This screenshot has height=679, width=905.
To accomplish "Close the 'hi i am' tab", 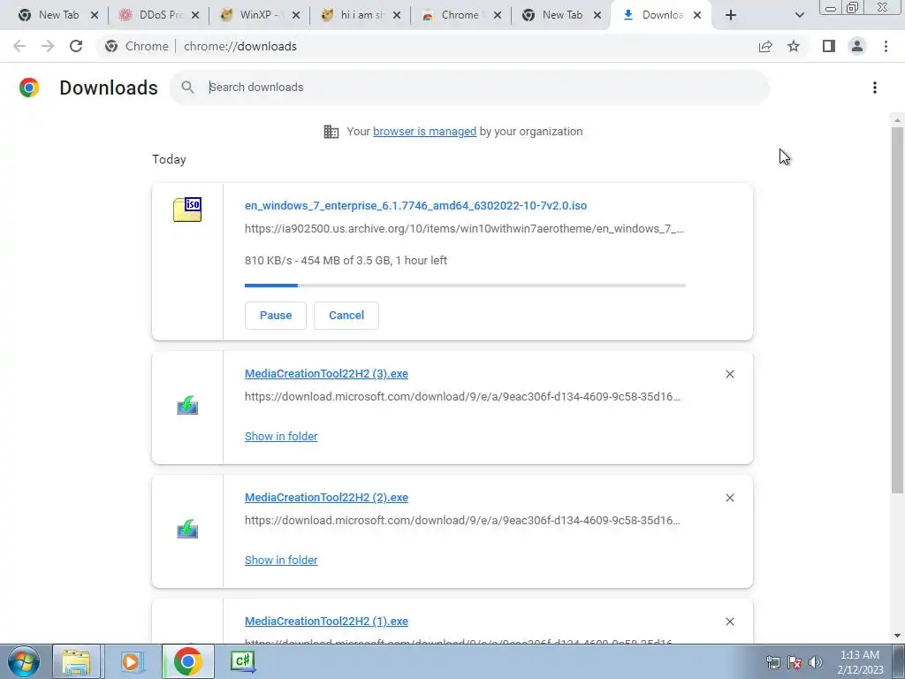I will (397, 15).
